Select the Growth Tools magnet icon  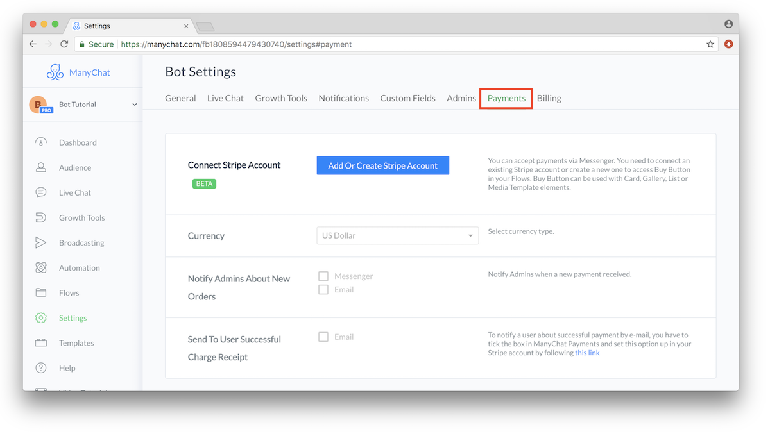click(x=41, y=217)
